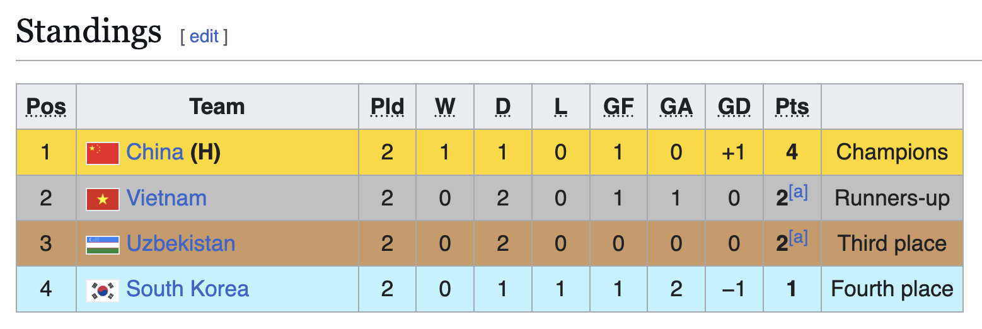Click footnote [a] in Uzbekistan's points cell
The width and height of the screenshot is (982, 329).
[x=799, y=238]
